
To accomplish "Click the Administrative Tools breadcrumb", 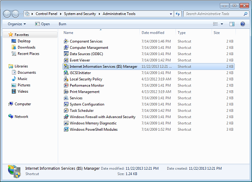I will [x=119, y=14].
